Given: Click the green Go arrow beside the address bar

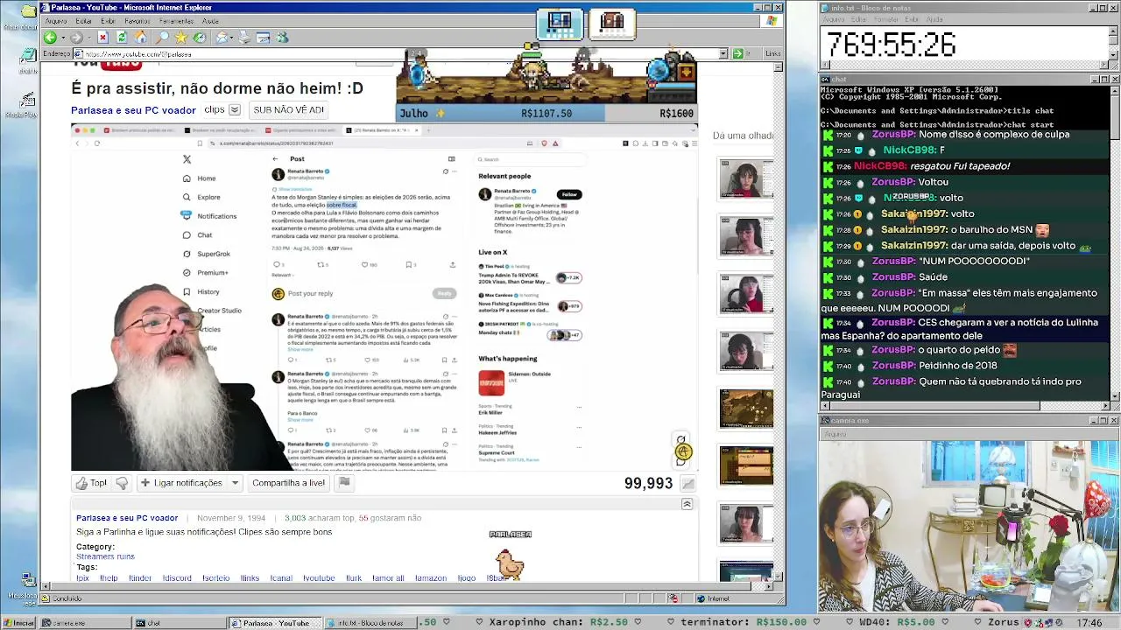Looking at the screenshot, I should 737,53.
